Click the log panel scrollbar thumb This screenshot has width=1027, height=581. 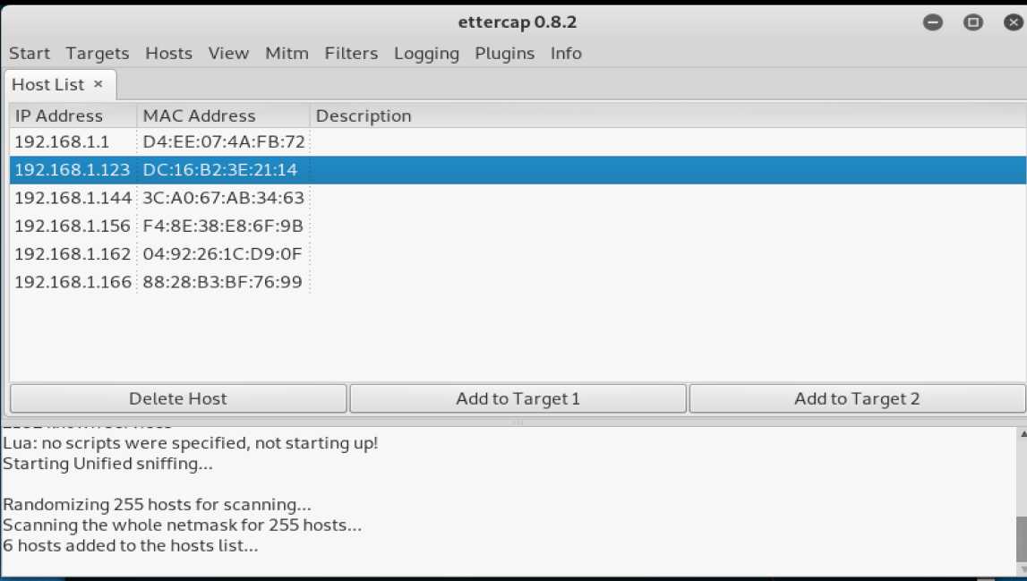coord(1021,539)
